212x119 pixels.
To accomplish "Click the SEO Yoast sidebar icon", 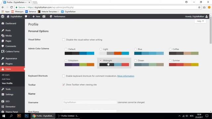I will 3,101.
